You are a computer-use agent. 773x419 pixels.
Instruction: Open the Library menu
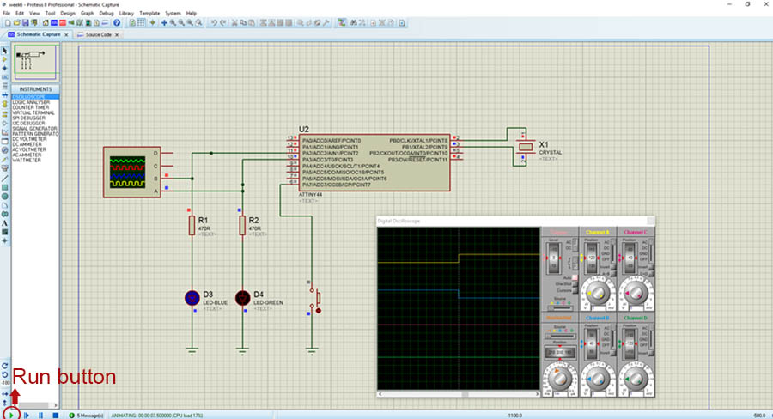[126, 14]
